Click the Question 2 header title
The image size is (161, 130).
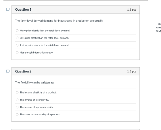23,71
